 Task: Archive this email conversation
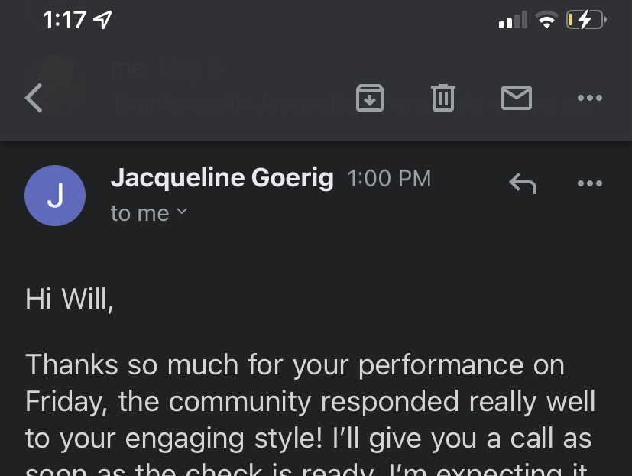[370, 97]
